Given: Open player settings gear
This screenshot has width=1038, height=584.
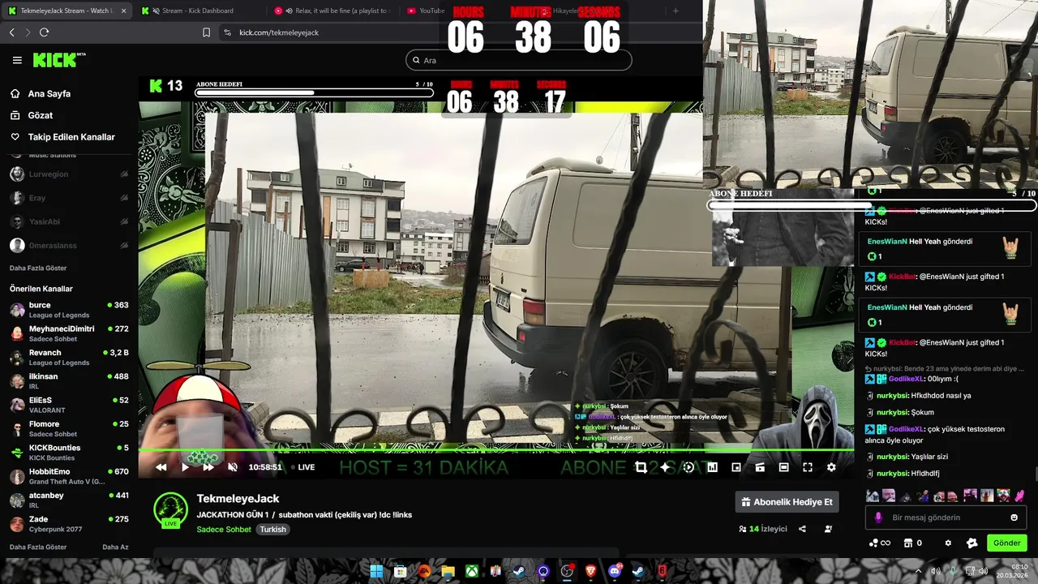Looking at the screenshot, I should 831,467.
